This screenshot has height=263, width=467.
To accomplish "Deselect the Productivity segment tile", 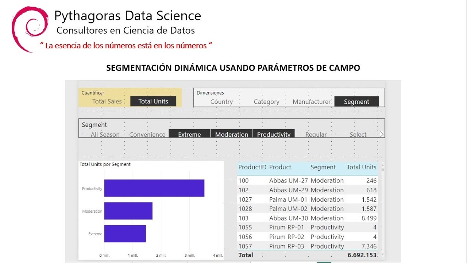I will [274, 134].
